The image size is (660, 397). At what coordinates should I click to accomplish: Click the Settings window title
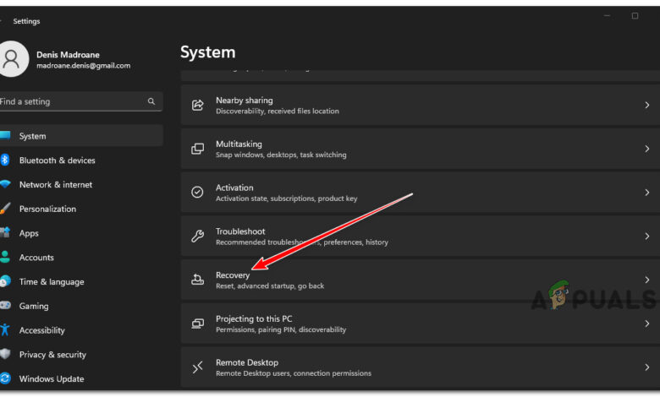pyautogui.click(x=26, y=21)
